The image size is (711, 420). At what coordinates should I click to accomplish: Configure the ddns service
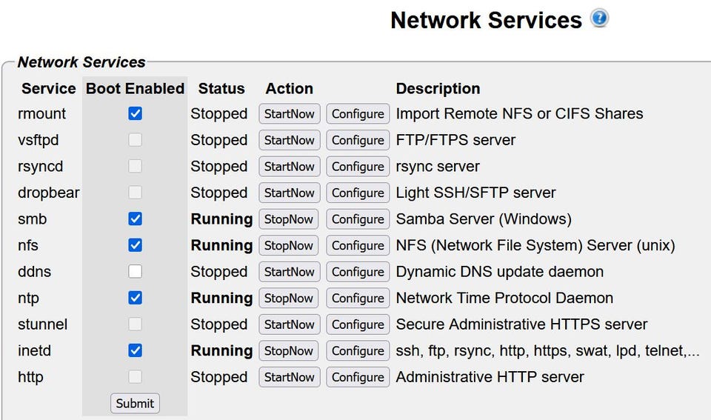click(358, 272)
